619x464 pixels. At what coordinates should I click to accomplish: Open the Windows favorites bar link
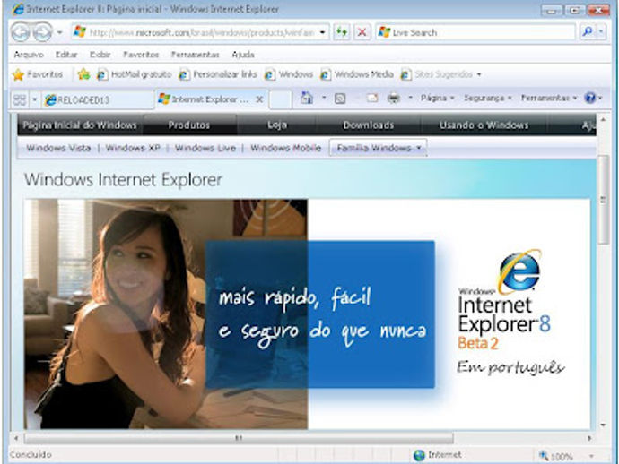pos(289,74)
